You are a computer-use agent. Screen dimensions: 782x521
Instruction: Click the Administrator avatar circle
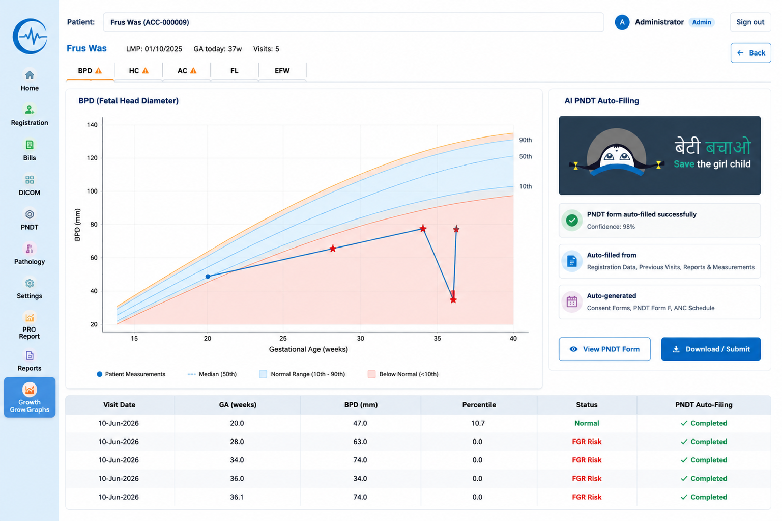[x=622, y=22]
